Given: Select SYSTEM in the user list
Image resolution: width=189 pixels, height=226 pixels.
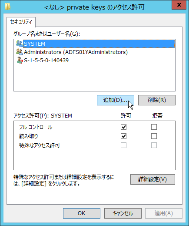Looking at the screenshot, I should click(99, 44).
